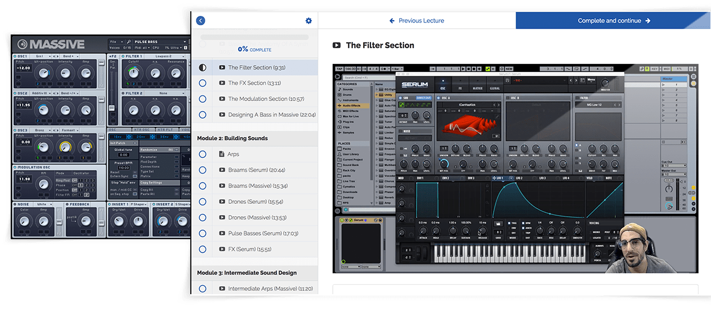Image resolution: width=711 pixels, height=315 pixels.
Task: Select Drums category icon in Ableton browser
Action: (341, 95)
